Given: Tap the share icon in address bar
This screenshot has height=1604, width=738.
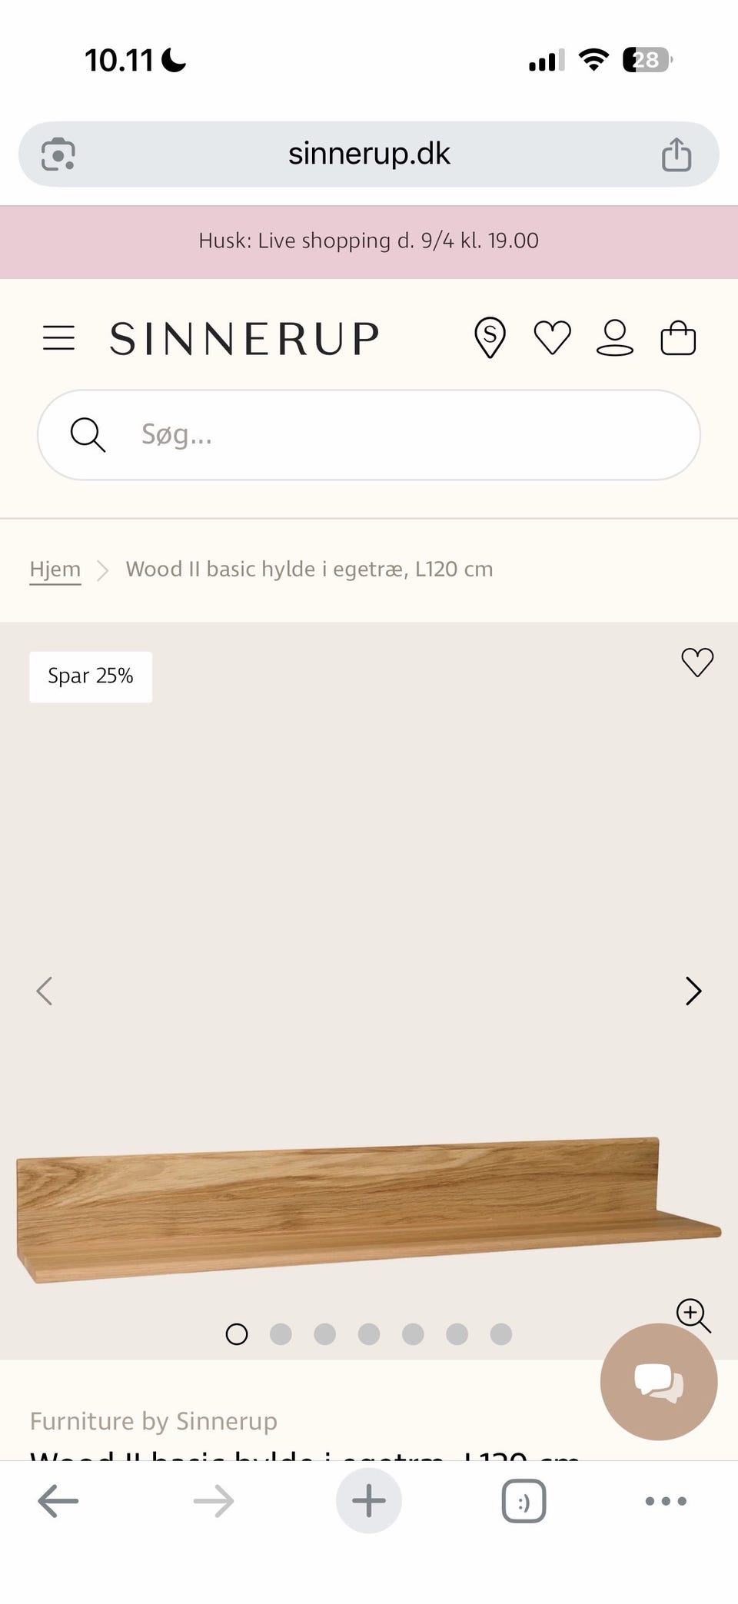Looking at the screenshot, I should click(676, 154).
